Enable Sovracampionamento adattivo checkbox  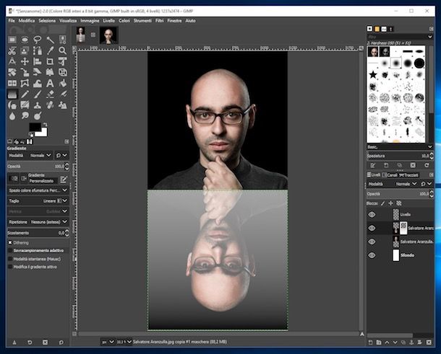[x=10, y=251]
